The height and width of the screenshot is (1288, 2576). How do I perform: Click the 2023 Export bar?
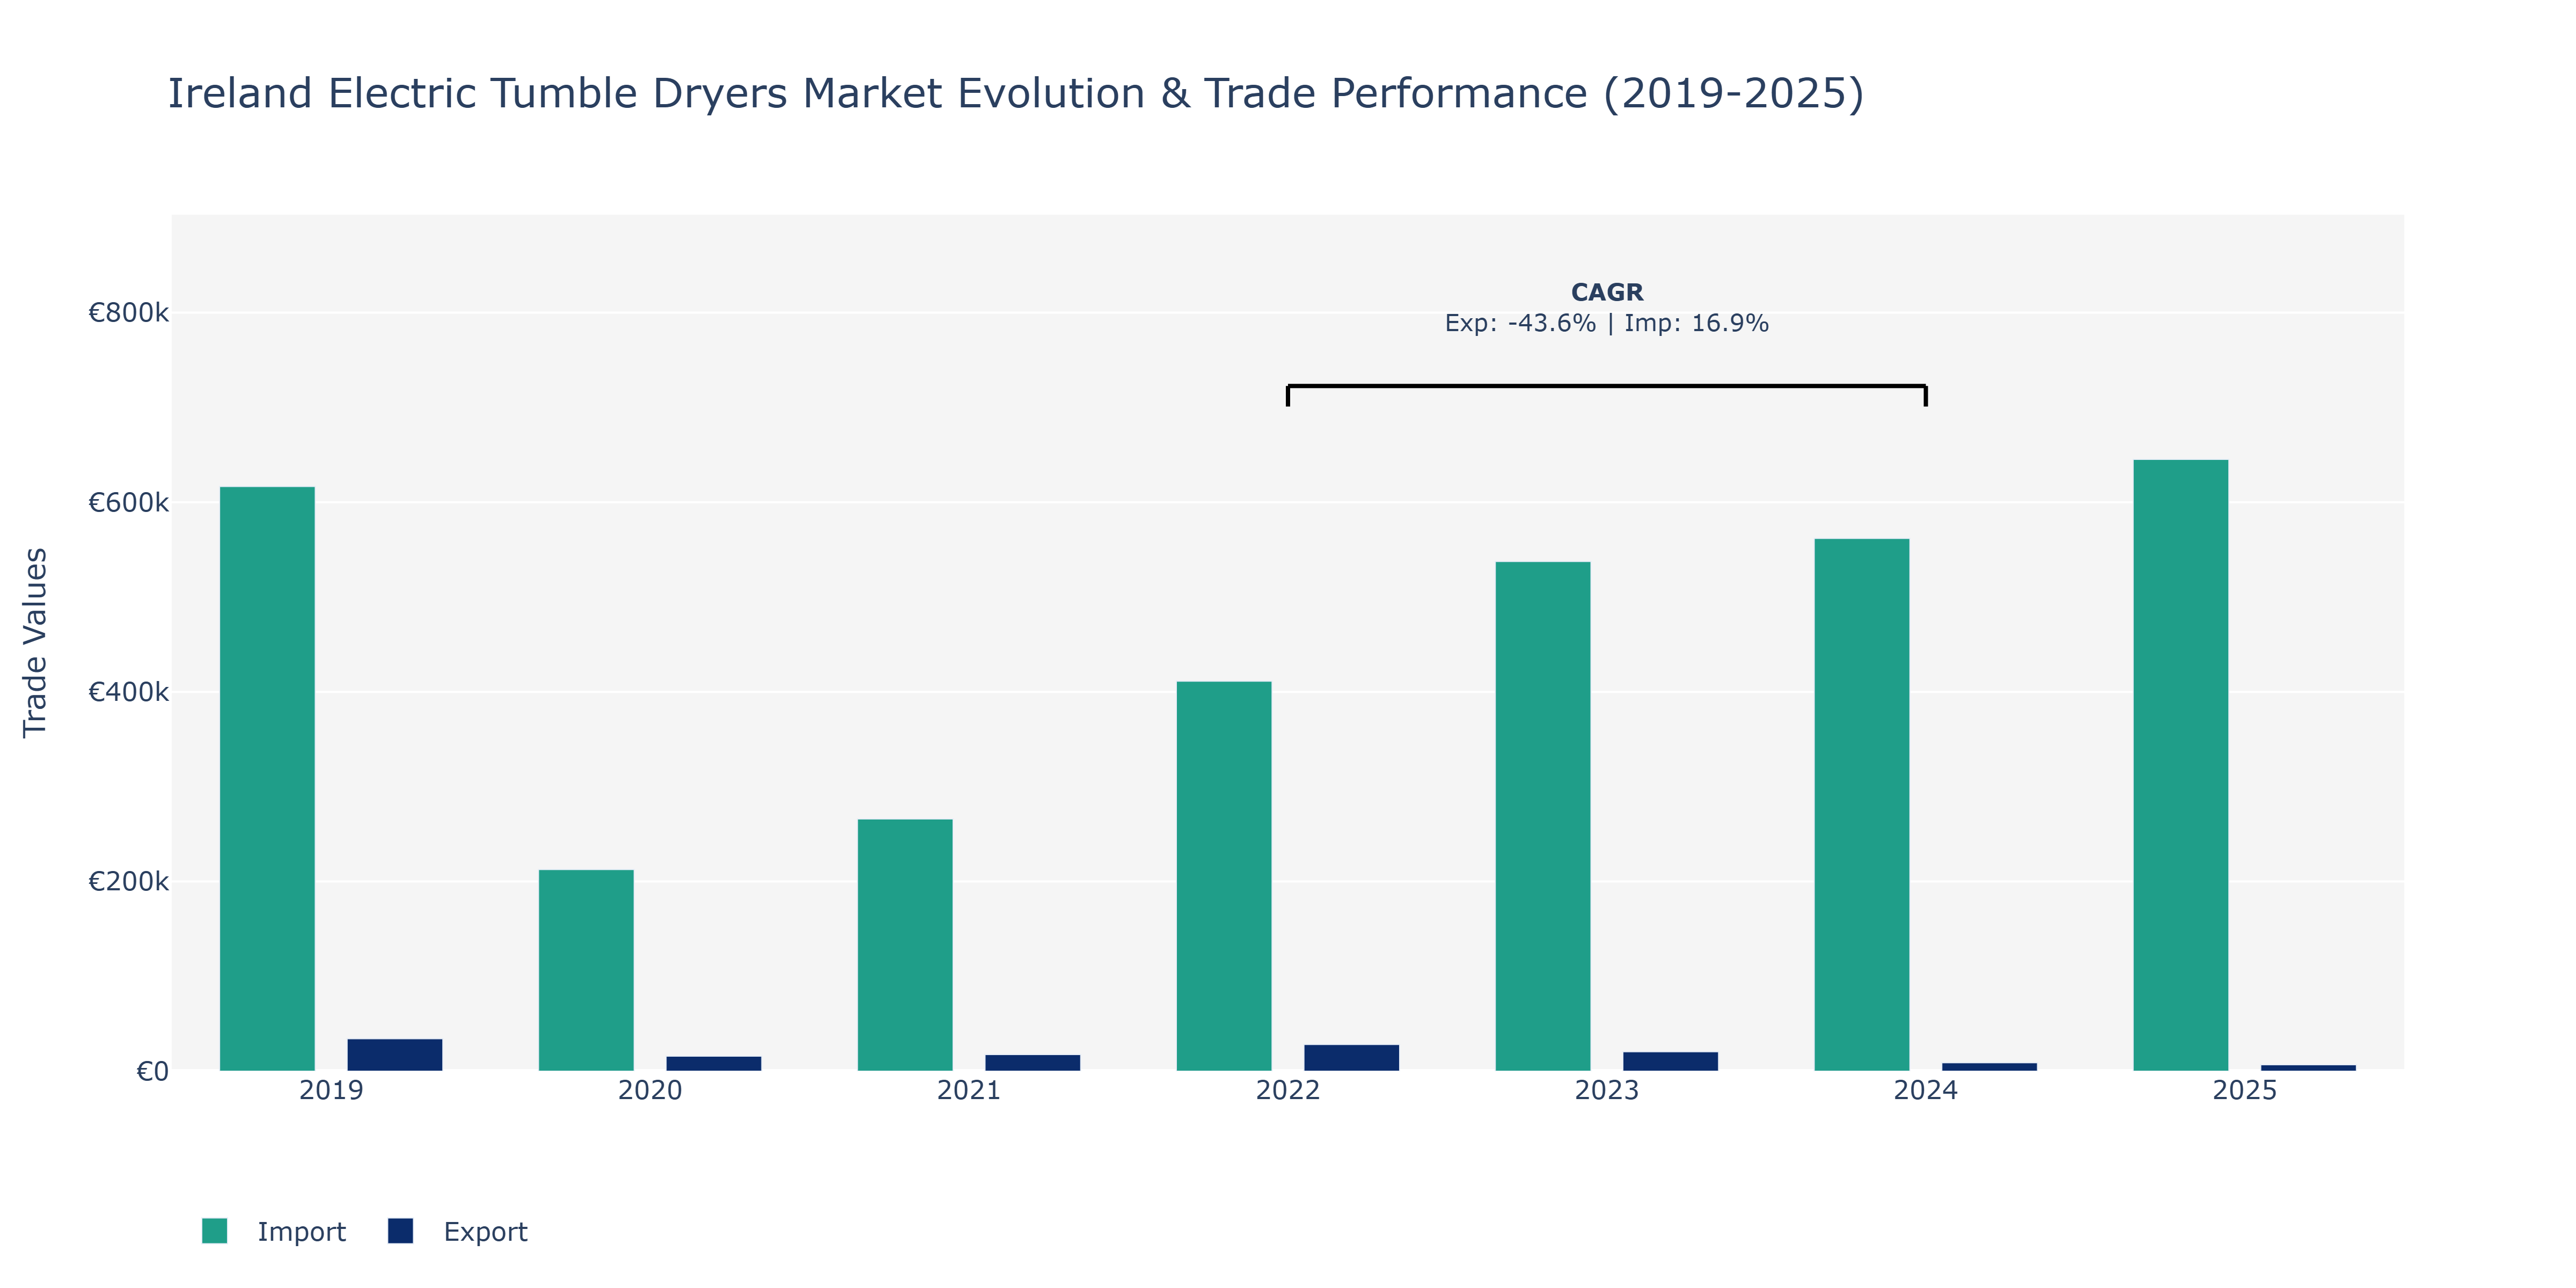tap(1671, 1062)
